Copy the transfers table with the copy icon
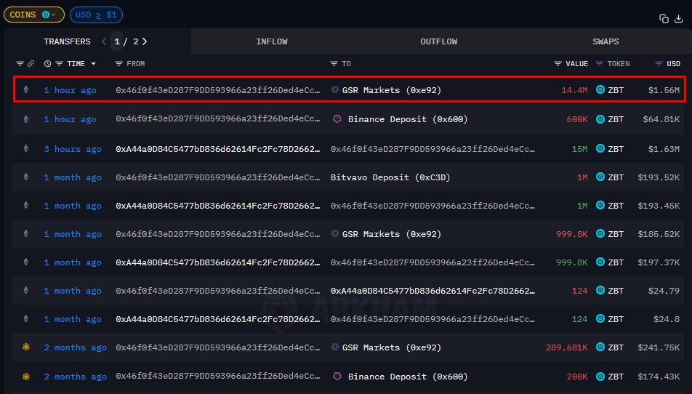The image size is (692, 394). pos(664,18)
